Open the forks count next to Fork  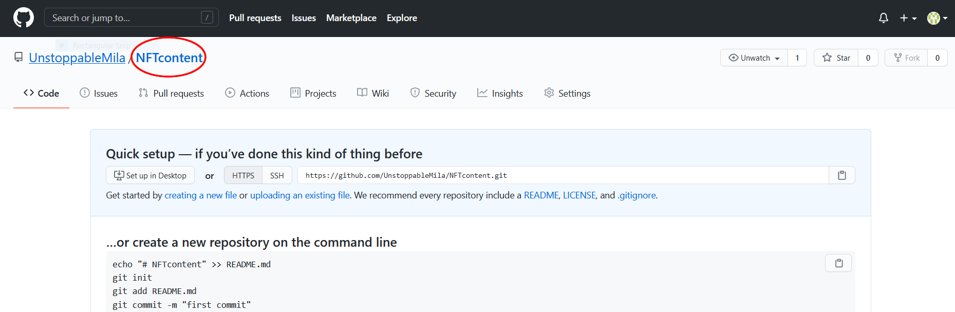pyautogui.click(x=938, y=58)
